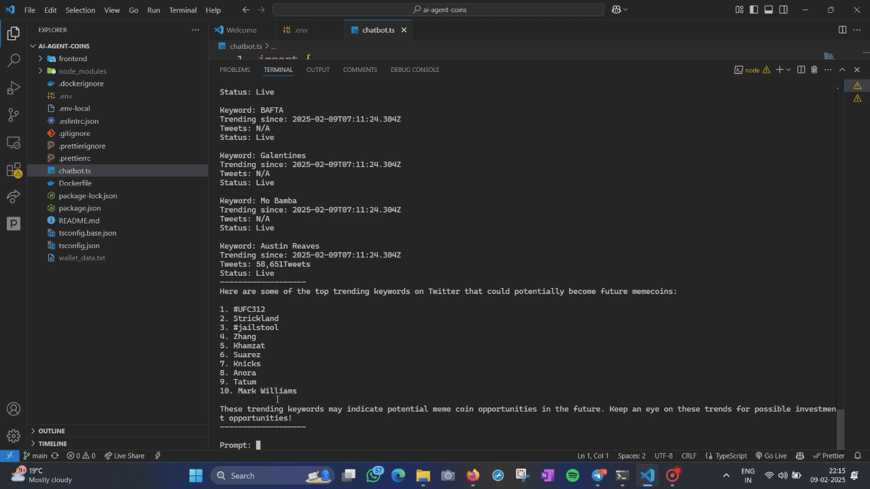Open WhatsApp from the taskbar
The image size is (870, 489).
click(x=373, y=475)
